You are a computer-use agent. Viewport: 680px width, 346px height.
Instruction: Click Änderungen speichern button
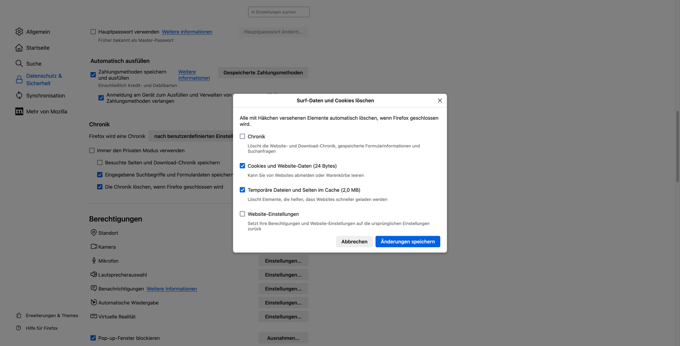pos(408,242)
